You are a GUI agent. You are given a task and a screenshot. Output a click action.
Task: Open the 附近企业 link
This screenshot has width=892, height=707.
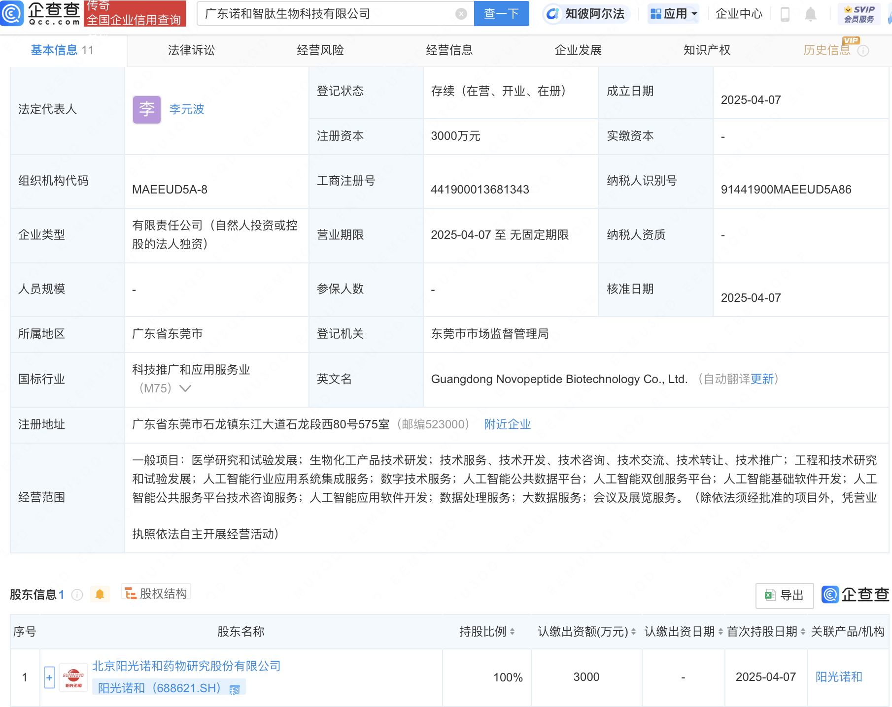[x=507, y=424]
